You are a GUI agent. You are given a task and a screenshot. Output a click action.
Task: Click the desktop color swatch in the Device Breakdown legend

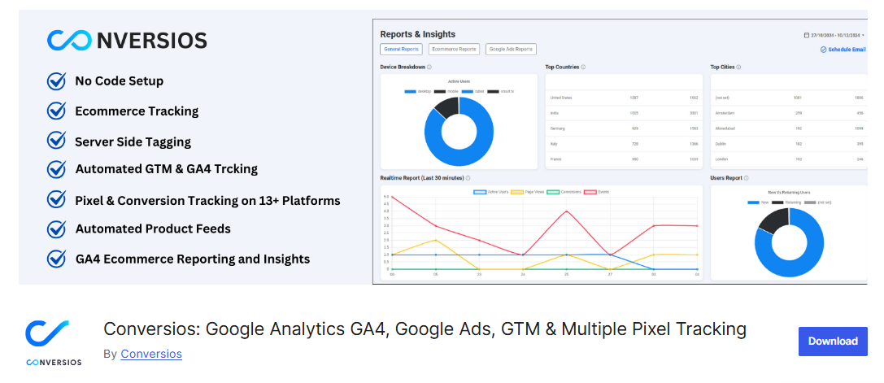coord(410,91)
